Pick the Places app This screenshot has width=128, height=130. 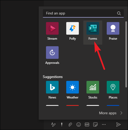pyautogui.click(x=113, y=90)
